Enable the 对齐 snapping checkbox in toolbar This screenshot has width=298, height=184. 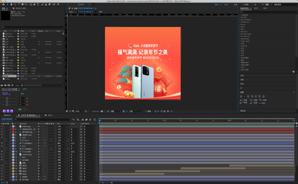pos(79,5)
